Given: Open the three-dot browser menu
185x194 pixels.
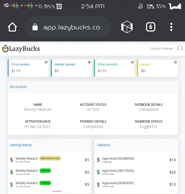Looking at the screenshot, I should (171, 27).
